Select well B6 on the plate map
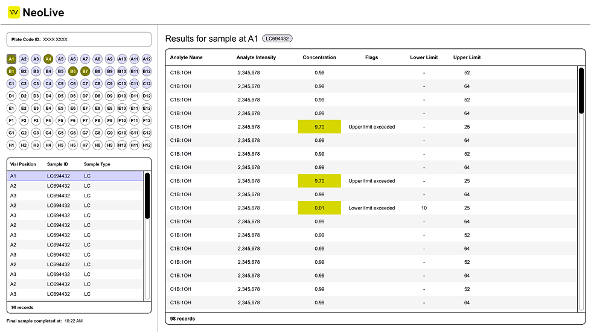591x332 pixels. 73,71
